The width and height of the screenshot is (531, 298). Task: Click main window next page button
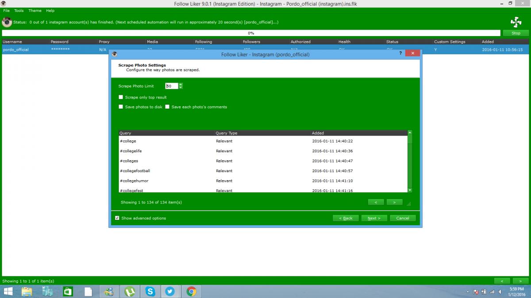(x=520, y=281)
